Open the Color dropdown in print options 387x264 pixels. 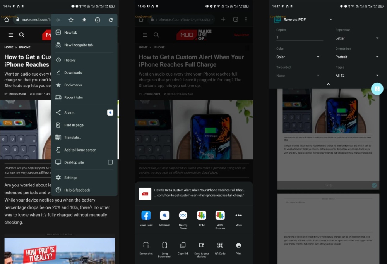[298, 57]
